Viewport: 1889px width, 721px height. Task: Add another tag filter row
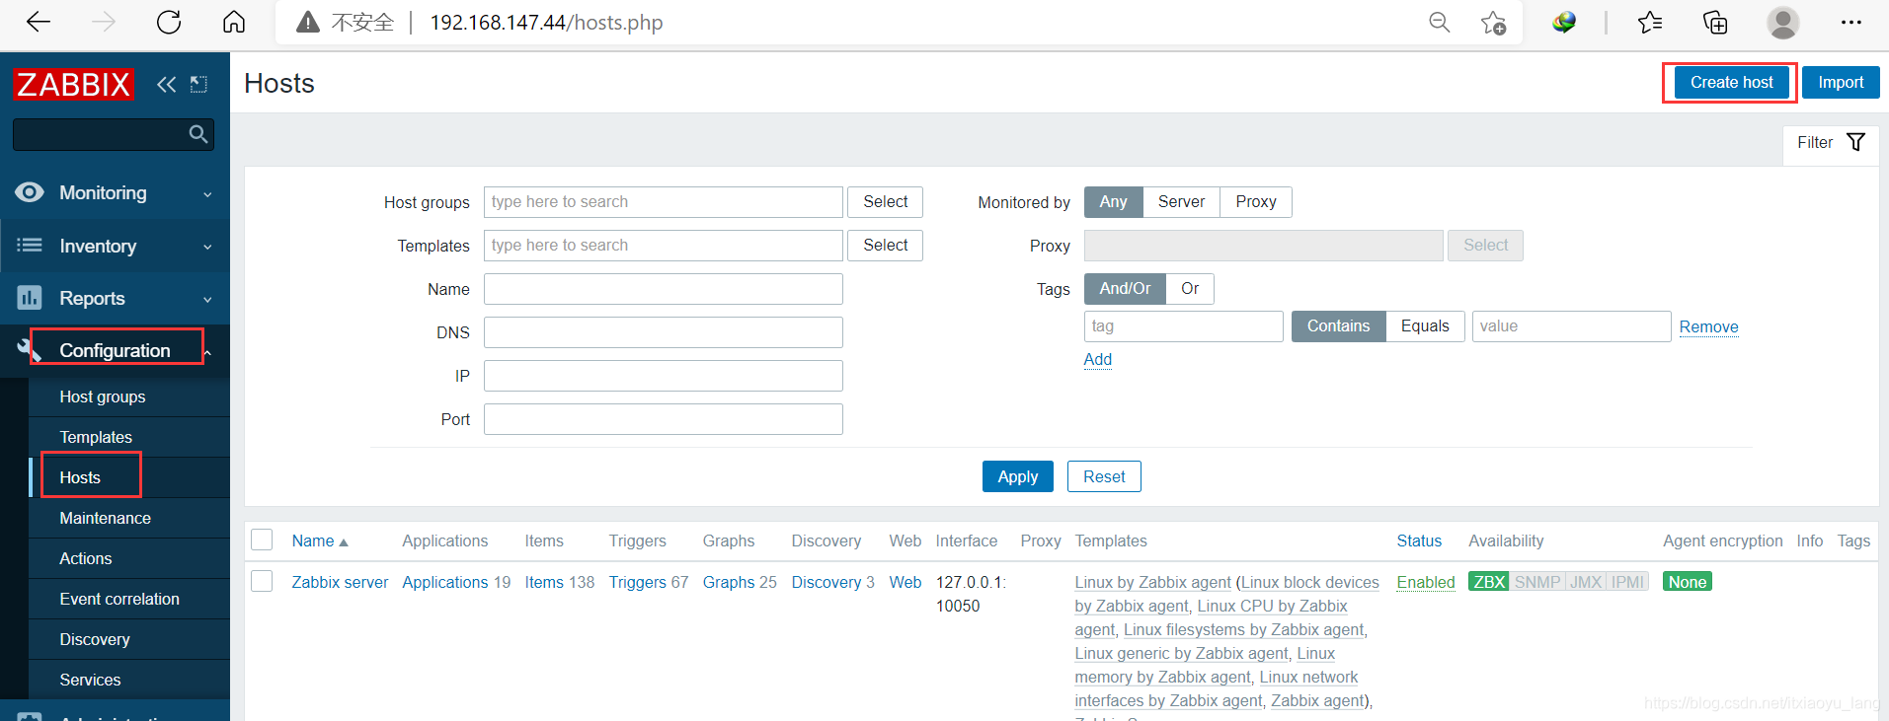1097,359
